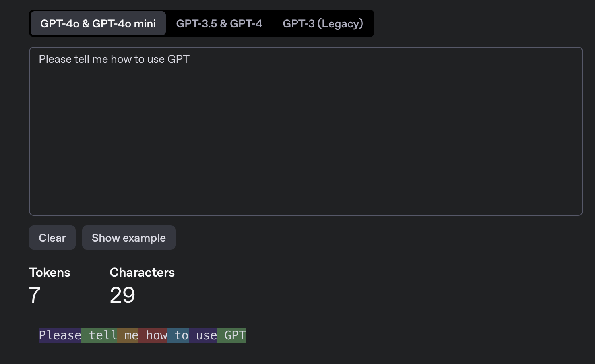The image size is (595, 364).
Task: Click the Tokens label
Action: coord(50,273)
